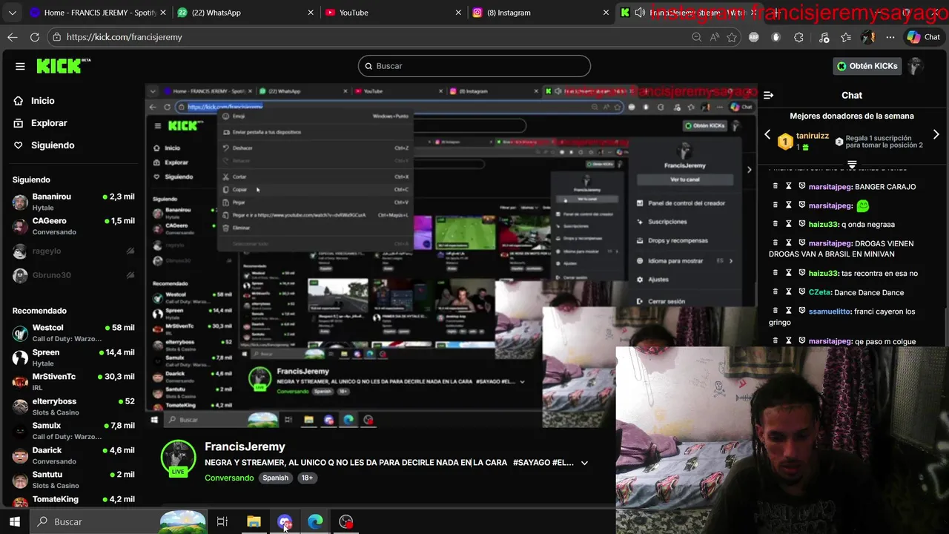Close the WhatsApp tab
Viewport: 949px width, 534px height.
pyautogui.click(x=311, y=13)
